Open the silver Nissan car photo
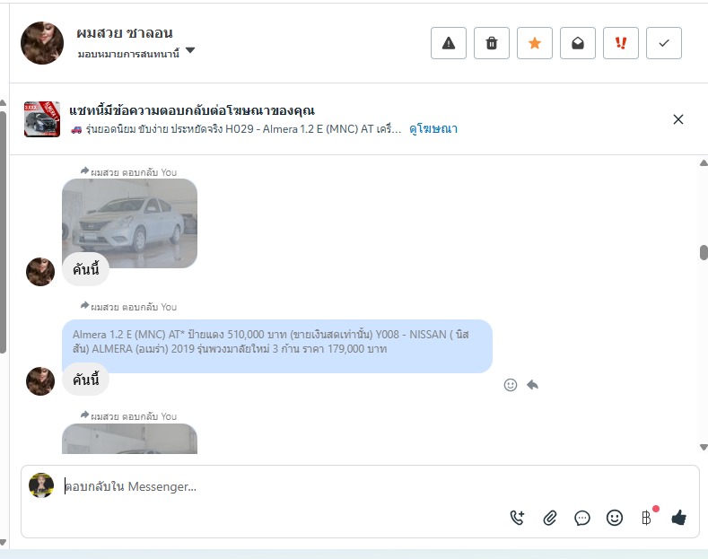Image resolution: width=708 pixels, height=559 pixels. [129, 223]
